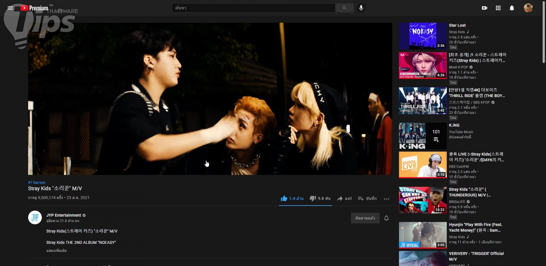Open notifications bell in top bar
The width and height of the screenshot is (546, 266).
[x=512, y=8]
